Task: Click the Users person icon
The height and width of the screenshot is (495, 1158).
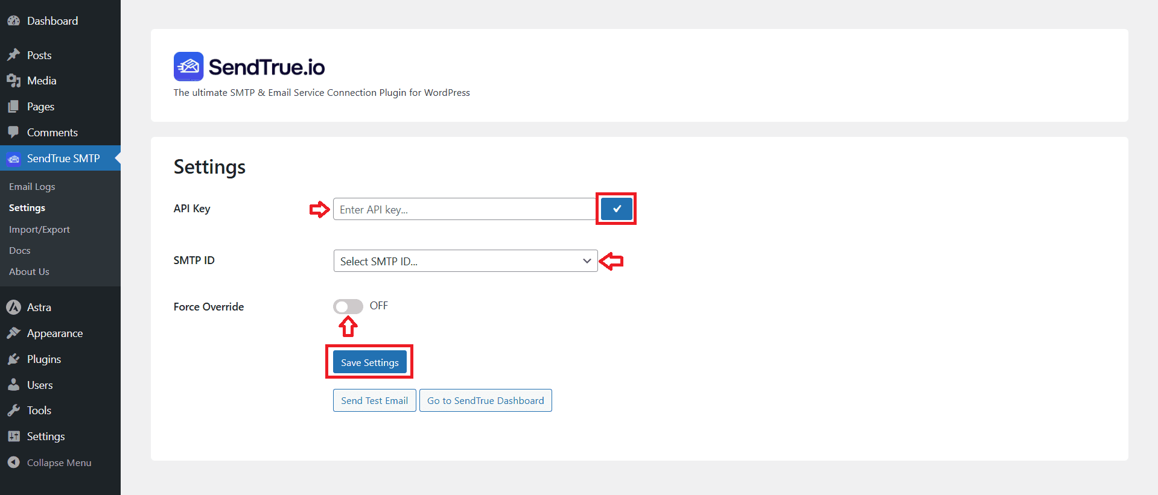Action: pos(13,385)
